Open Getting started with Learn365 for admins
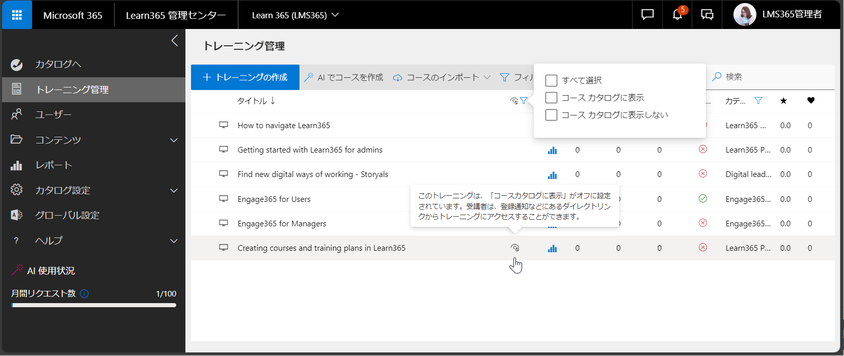Image resolution: width=844 pixels, height=356 pixels. [310, 150]
